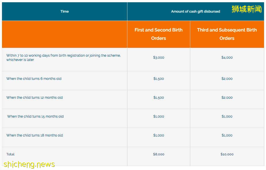
Task: Select the "Third and Subsequent Birth Orders" header
Action: coord(227,34)
